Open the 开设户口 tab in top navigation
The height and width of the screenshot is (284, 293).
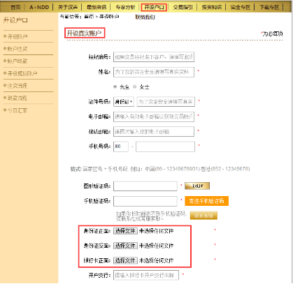click(x=154, y=7)
